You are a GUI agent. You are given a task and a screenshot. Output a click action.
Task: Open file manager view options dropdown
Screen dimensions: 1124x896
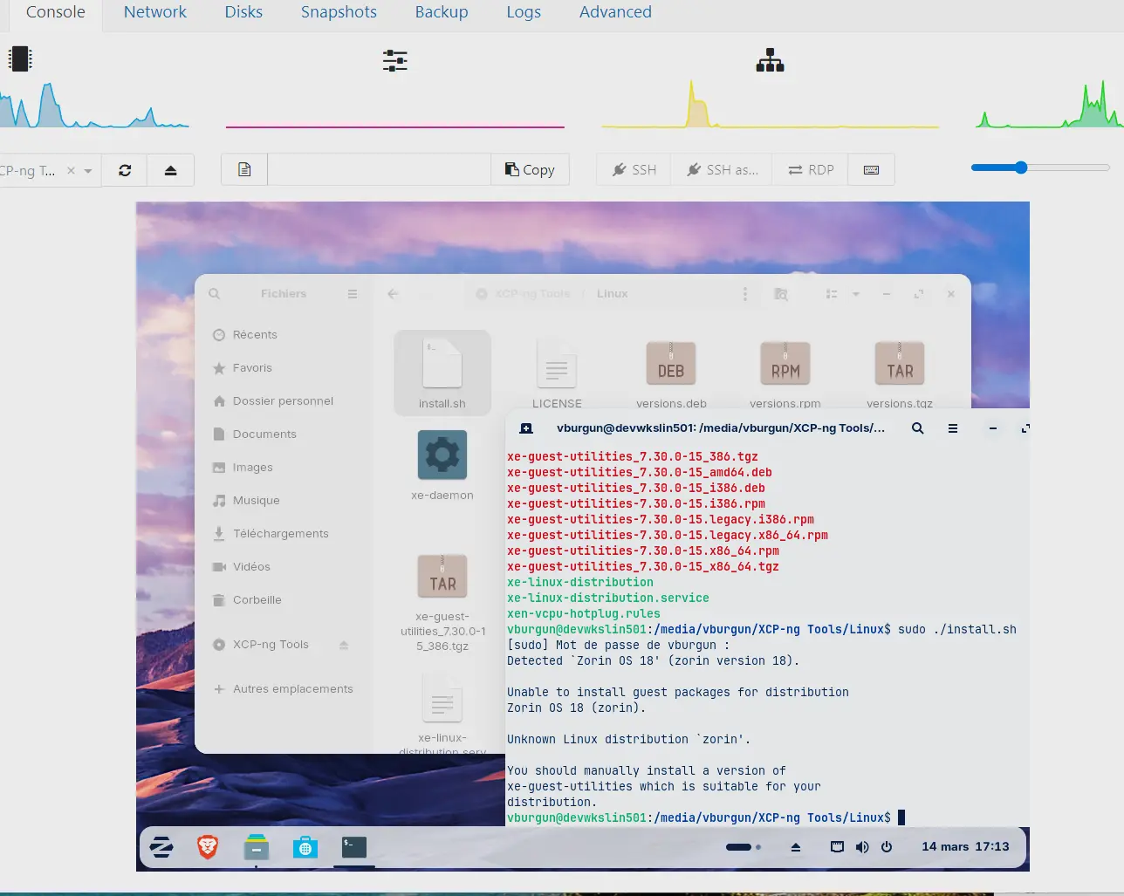pyautogui.click(x=856, y=294)
